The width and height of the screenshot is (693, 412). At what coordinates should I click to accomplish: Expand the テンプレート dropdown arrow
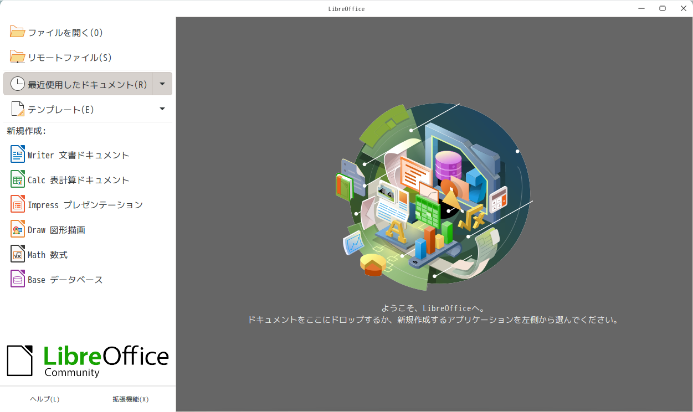point(162,109)
